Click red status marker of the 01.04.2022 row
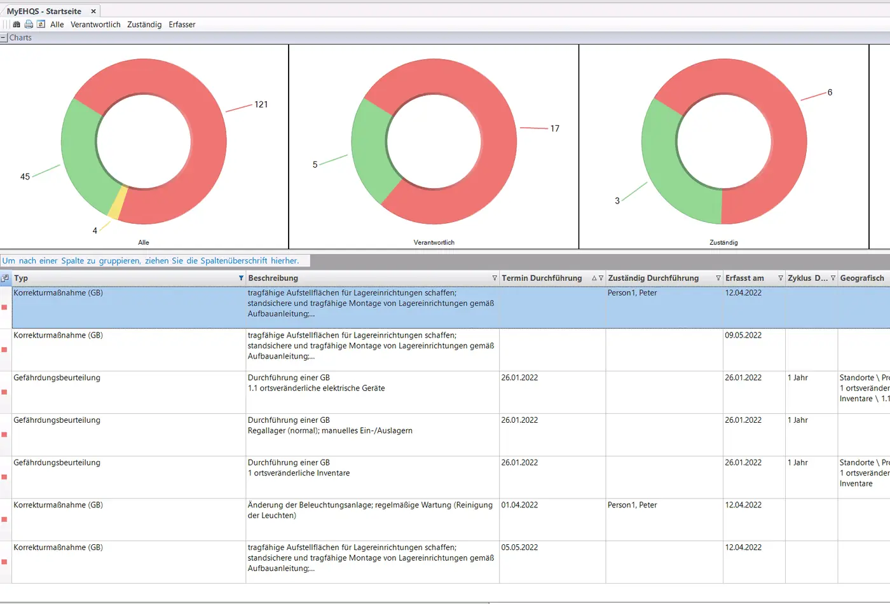The width and height of the screenshot is (890, 604). tap(4, 519)
